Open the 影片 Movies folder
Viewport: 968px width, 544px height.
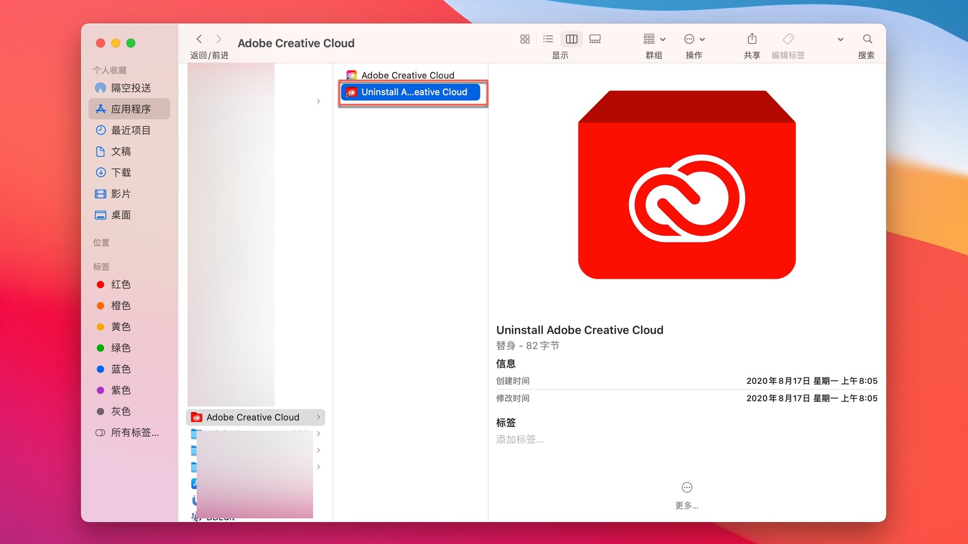(x=120, y=193)
